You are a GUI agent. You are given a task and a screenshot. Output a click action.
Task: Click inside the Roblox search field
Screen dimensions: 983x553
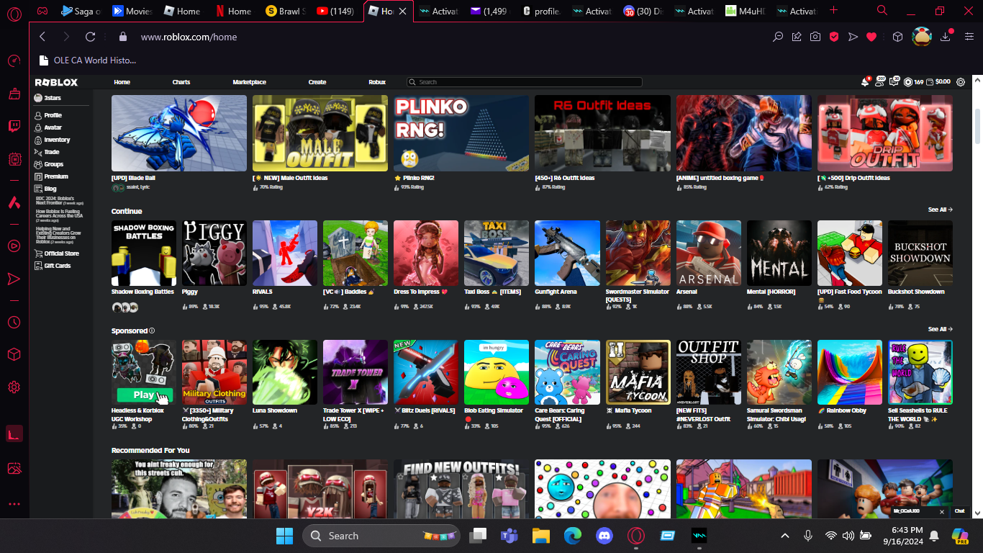click(524, 82)
